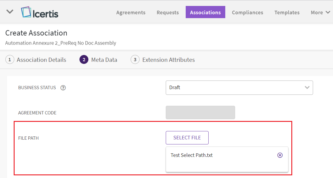Click the Automation Annexure 2_PreReq subtitle
Image resolution: width=333 pixels, height=178 pixels.
click(x=61, y=43)
